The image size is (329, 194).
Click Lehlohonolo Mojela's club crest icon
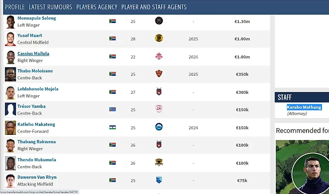(x=159, y=92)
